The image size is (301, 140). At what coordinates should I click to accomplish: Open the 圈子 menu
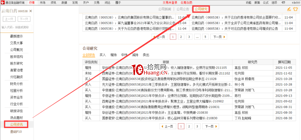(118, 2)
